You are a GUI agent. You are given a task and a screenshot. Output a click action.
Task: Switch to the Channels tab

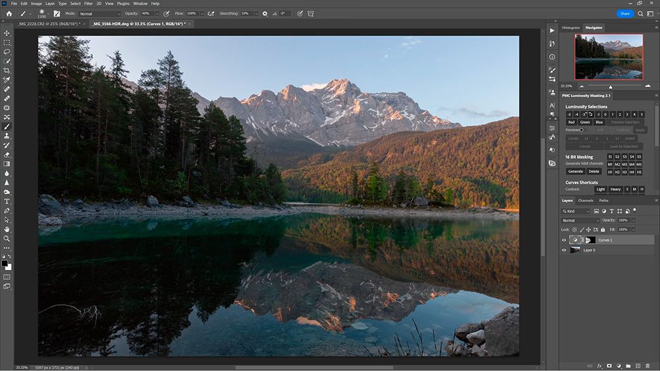585,200
